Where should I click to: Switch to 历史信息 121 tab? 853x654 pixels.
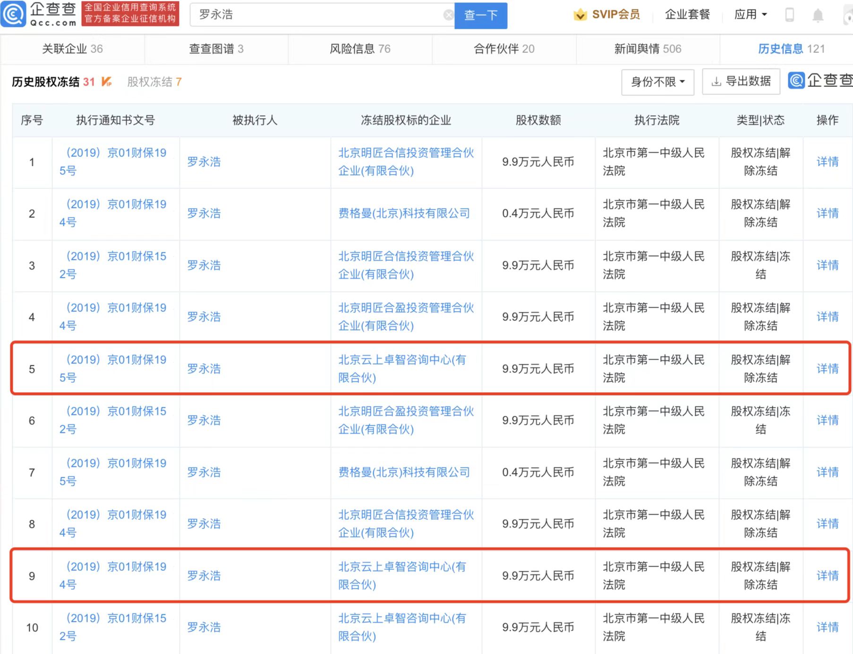point(791,49)
